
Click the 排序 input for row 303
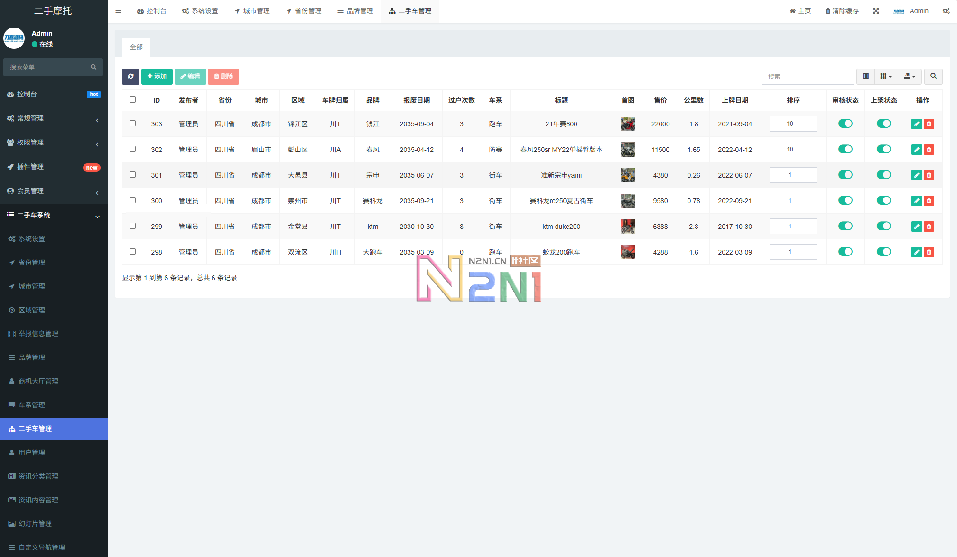tap(793, 124)
